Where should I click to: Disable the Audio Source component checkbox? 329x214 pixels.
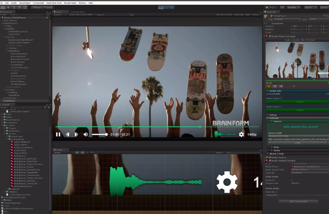[270, 157]
